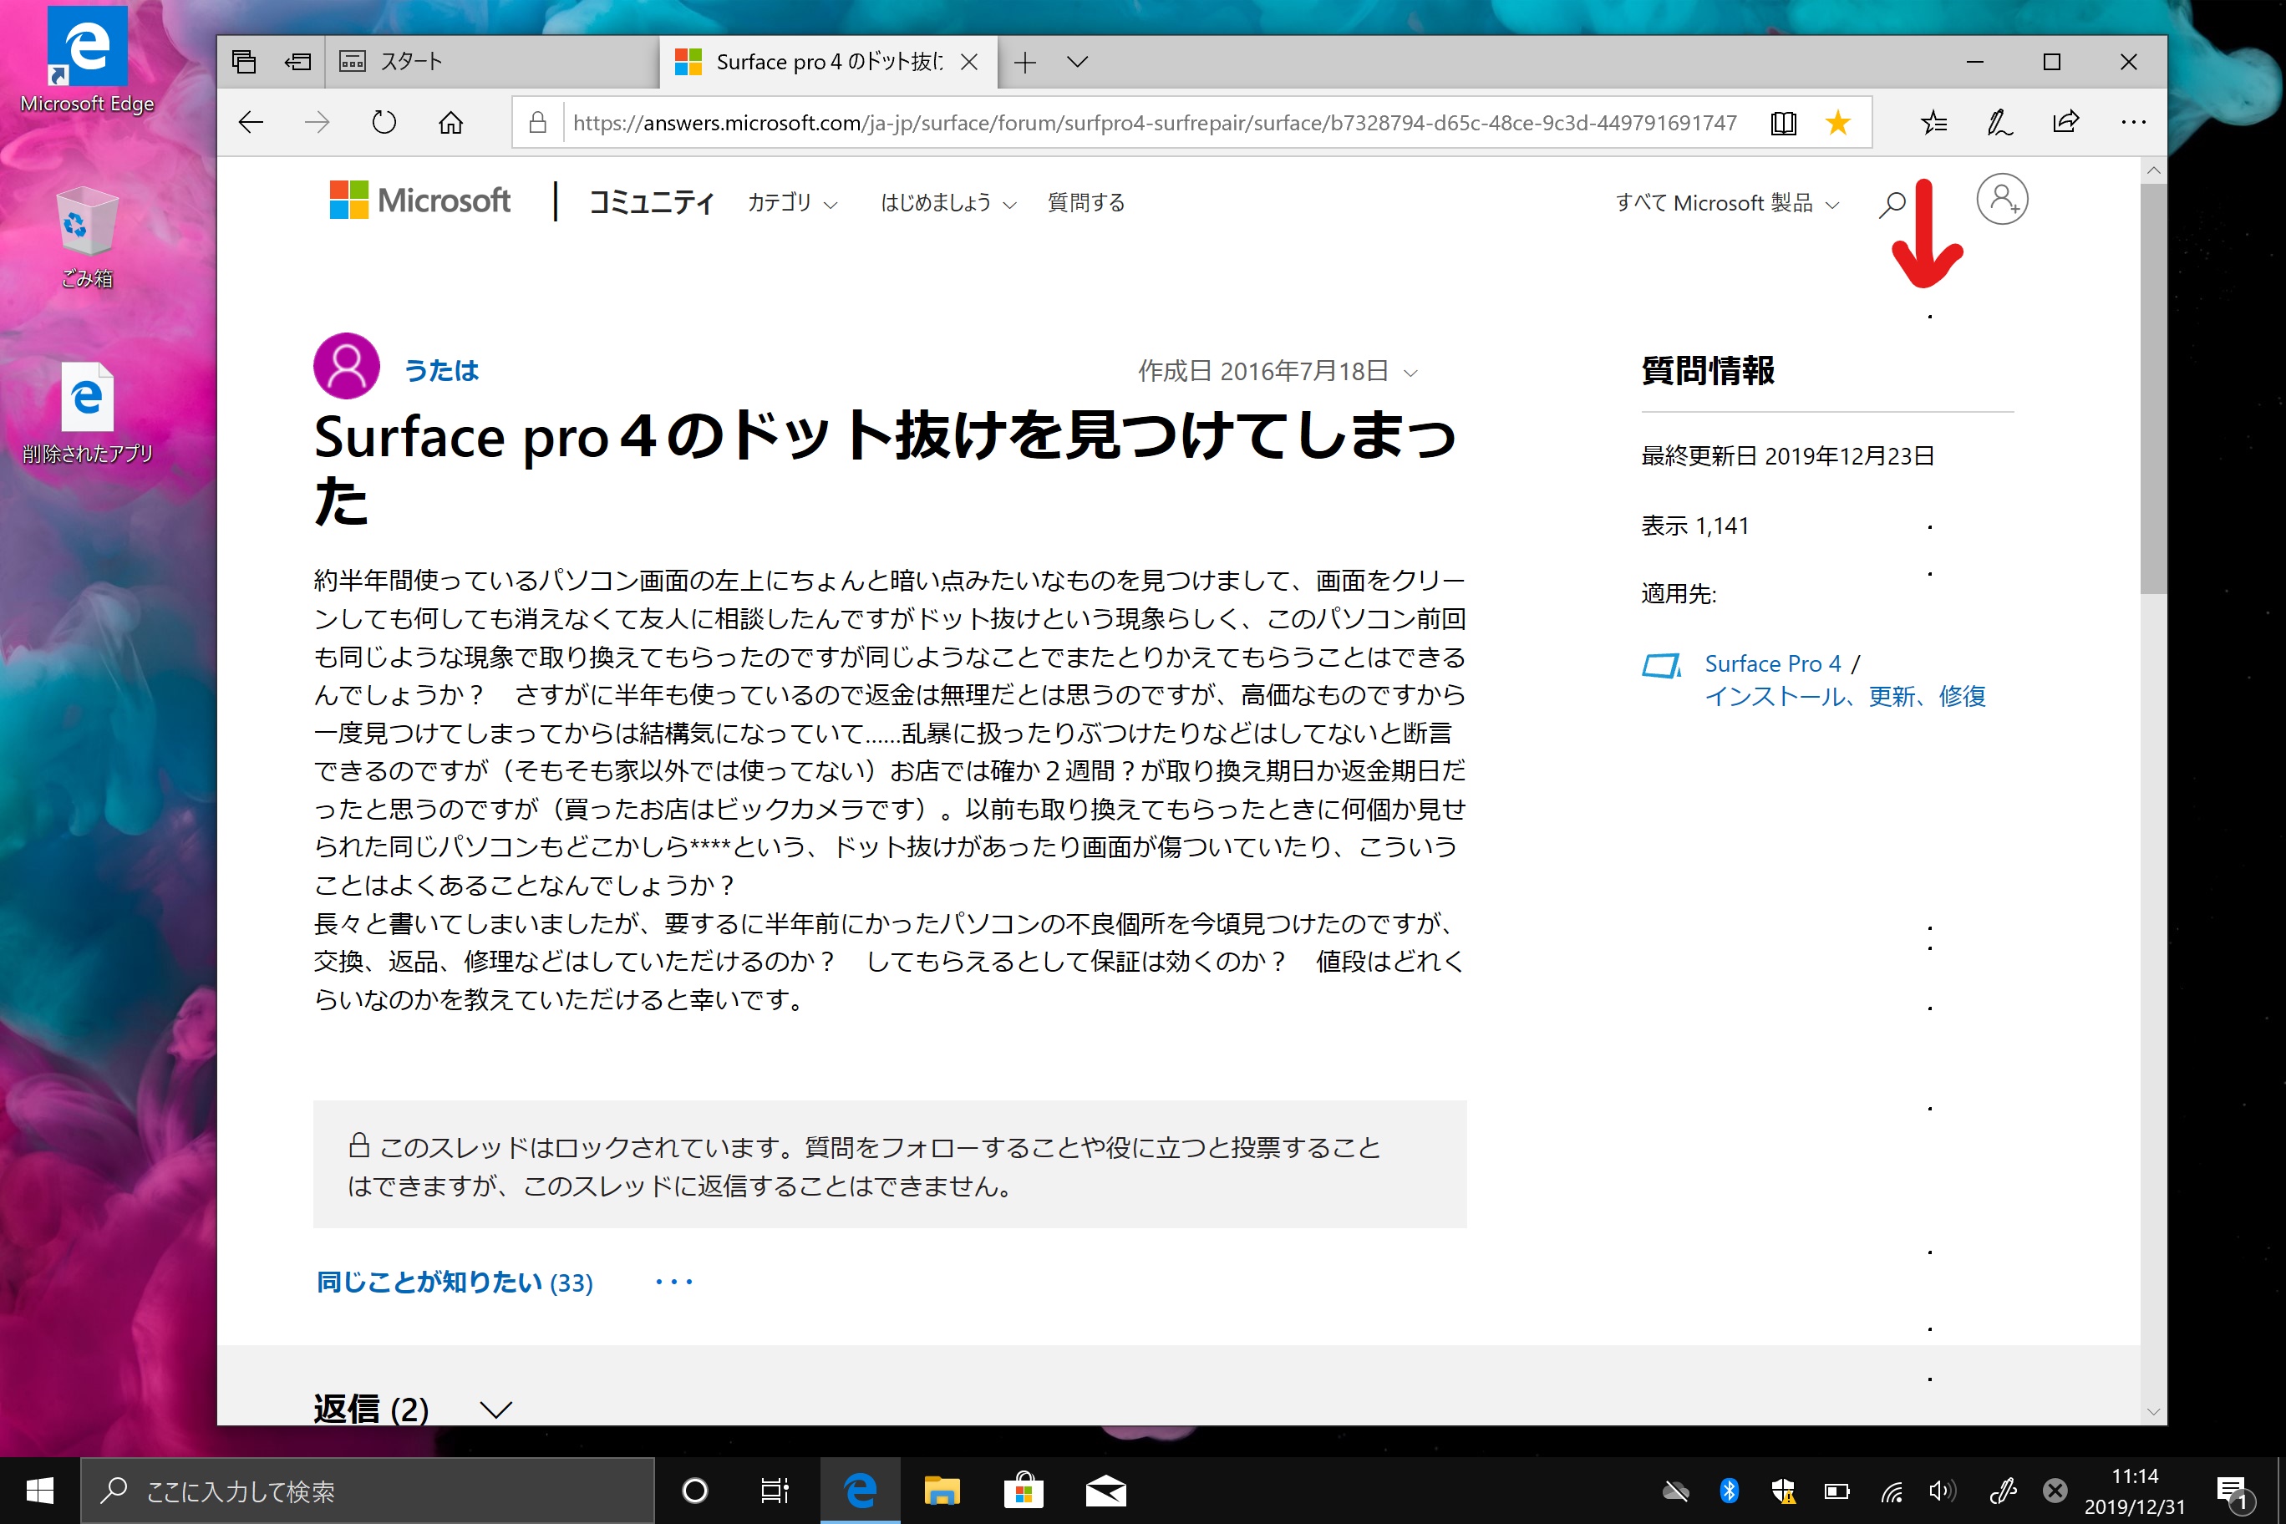Open a new tab

[x=1025, y=63]
